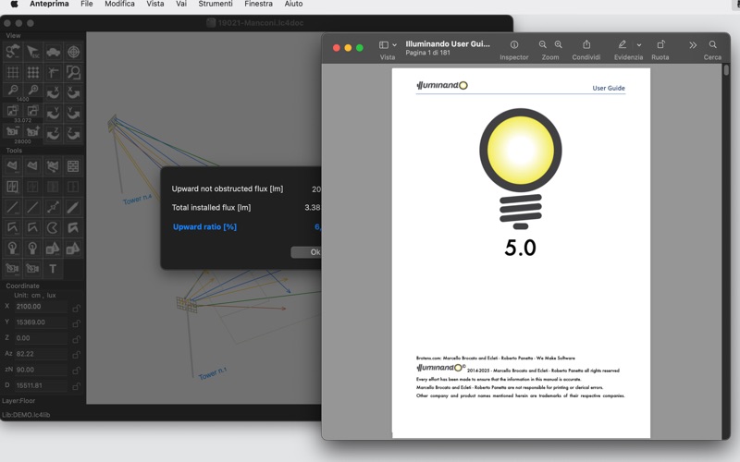
Task: Click the 'Upward ratio [%]' text
Action: [x=204, y=226]
